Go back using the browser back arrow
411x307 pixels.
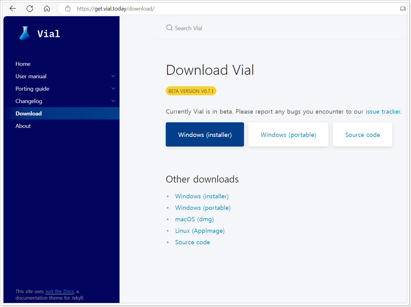click(x=13, y=9)
